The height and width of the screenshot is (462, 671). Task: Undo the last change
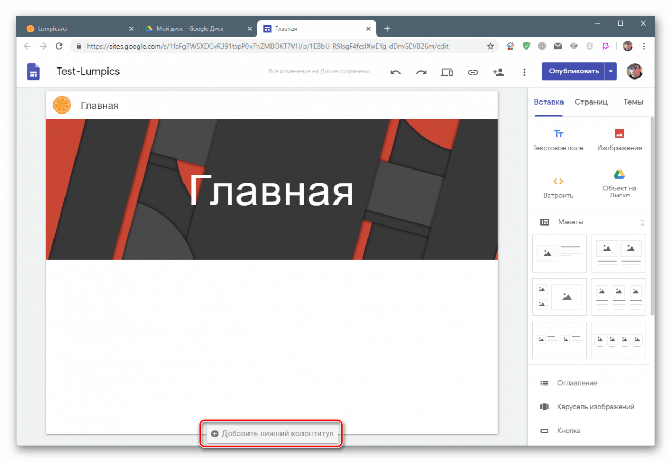click(x=395, y=72)
